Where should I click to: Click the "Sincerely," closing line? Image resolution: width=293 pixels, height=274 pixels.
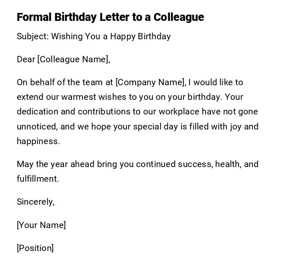[36, 202]
